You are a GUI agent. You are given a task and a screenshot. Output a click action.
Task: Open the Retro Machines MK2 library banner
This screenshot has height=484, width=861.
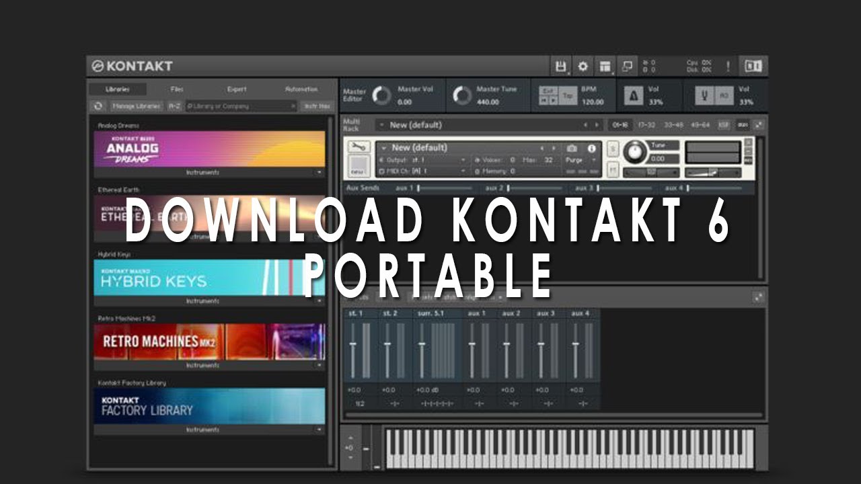[209, 341]
